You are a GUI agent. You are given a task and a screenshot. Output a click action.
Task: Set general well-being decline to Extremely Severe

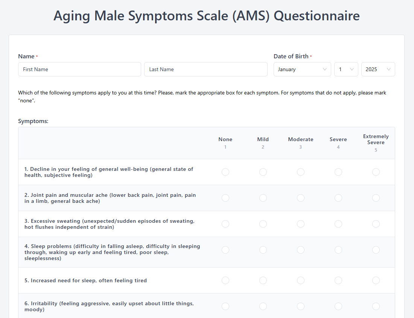point(376,172)
